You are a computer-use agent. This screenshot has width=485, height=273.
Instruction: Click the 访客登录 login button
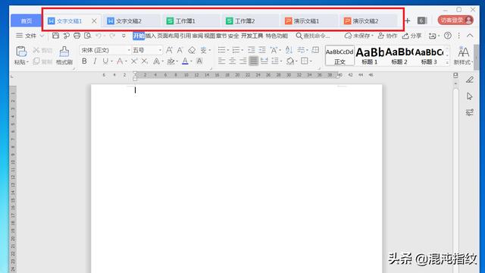tap(455, 20)
